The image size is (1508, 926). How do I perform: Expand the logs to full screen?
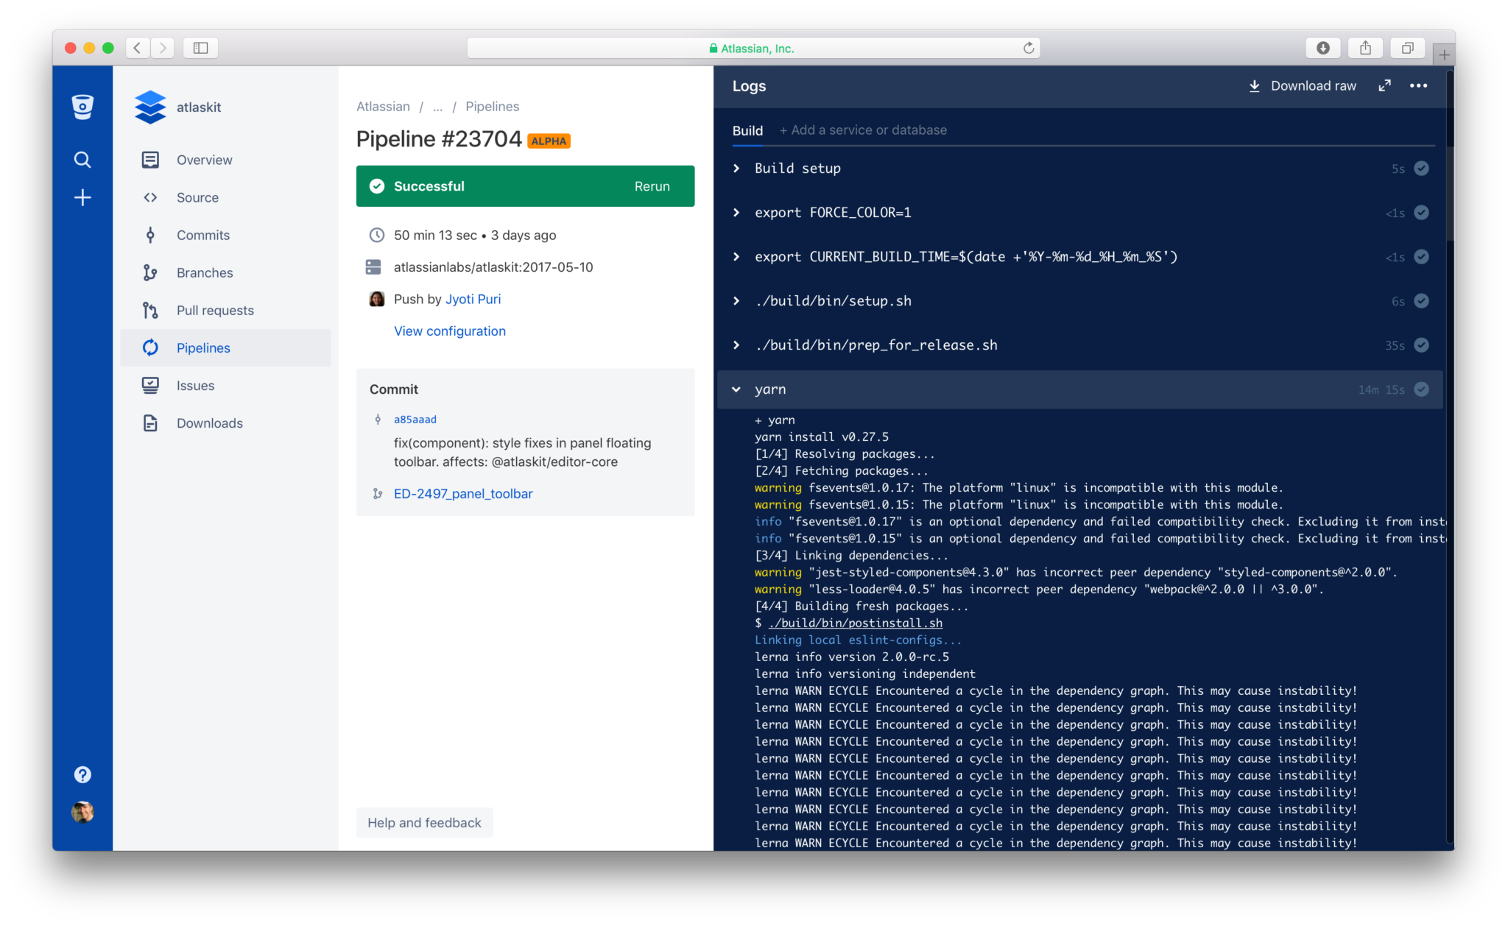pyautogui.click(x=1384, y=85)
